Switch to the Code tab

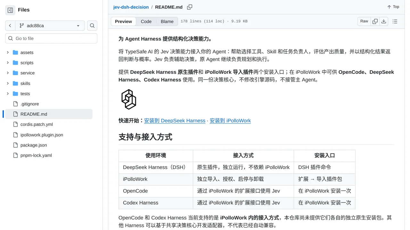click(146, 21)
